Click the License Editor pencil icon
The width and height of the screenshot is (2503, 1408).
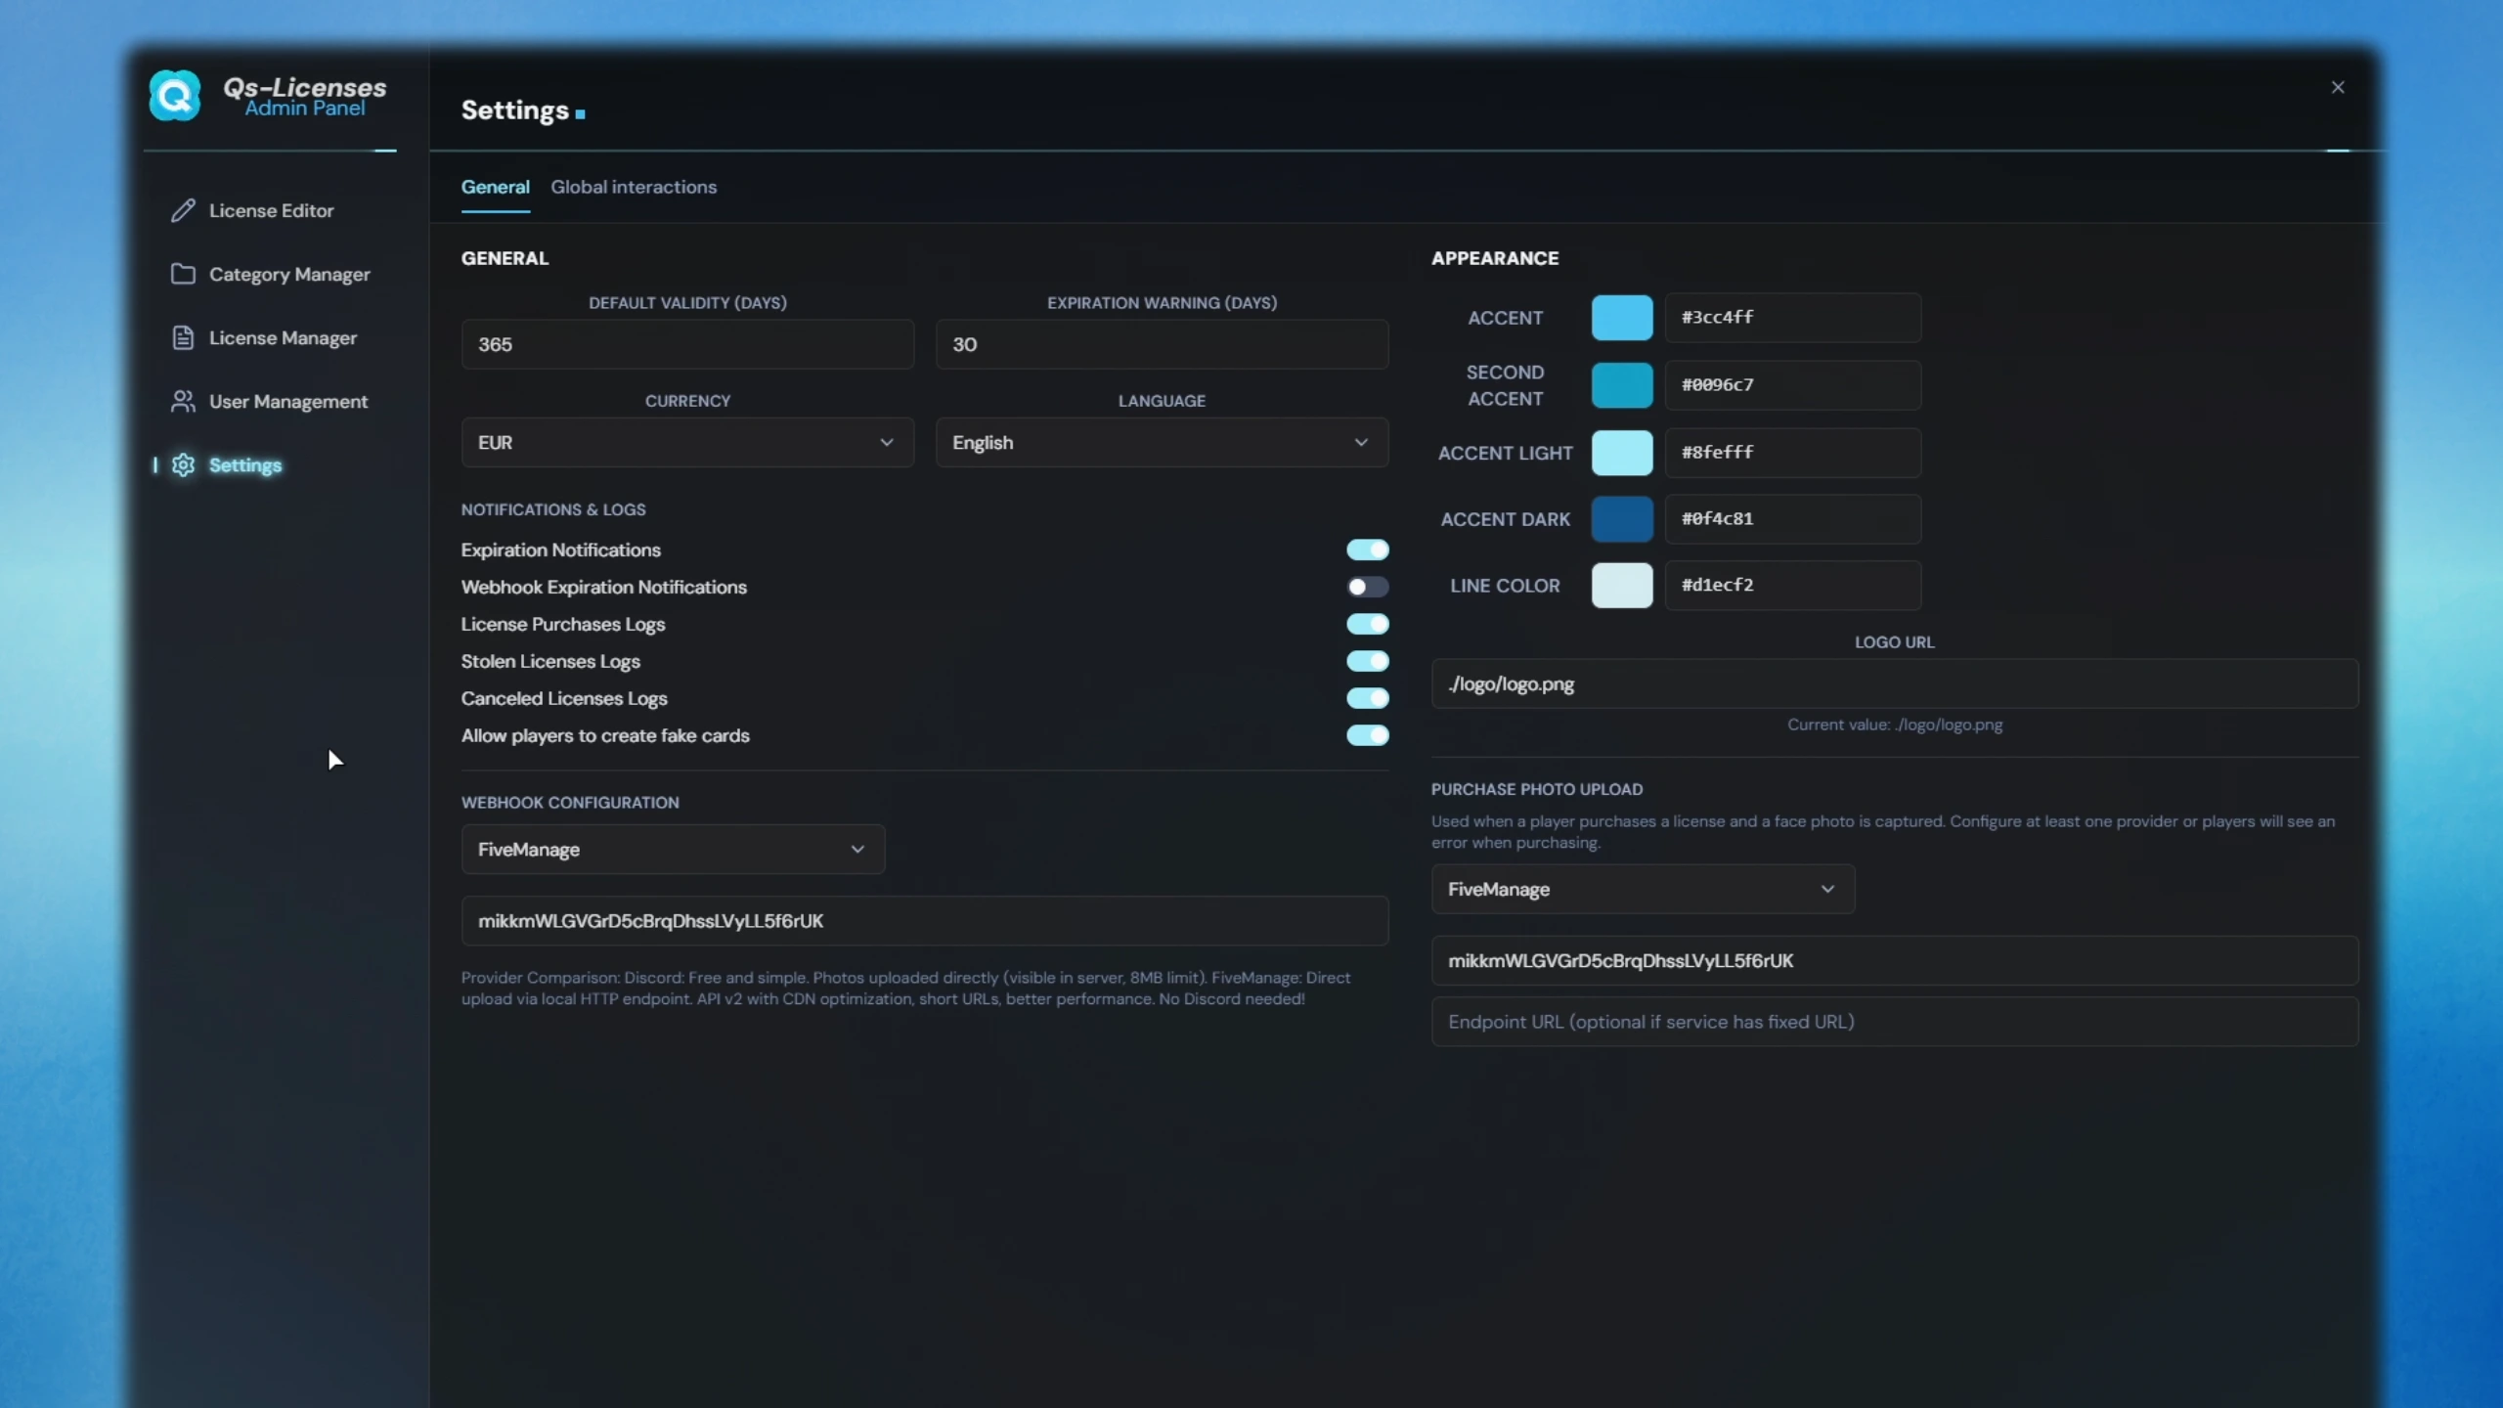pos(183,210)
